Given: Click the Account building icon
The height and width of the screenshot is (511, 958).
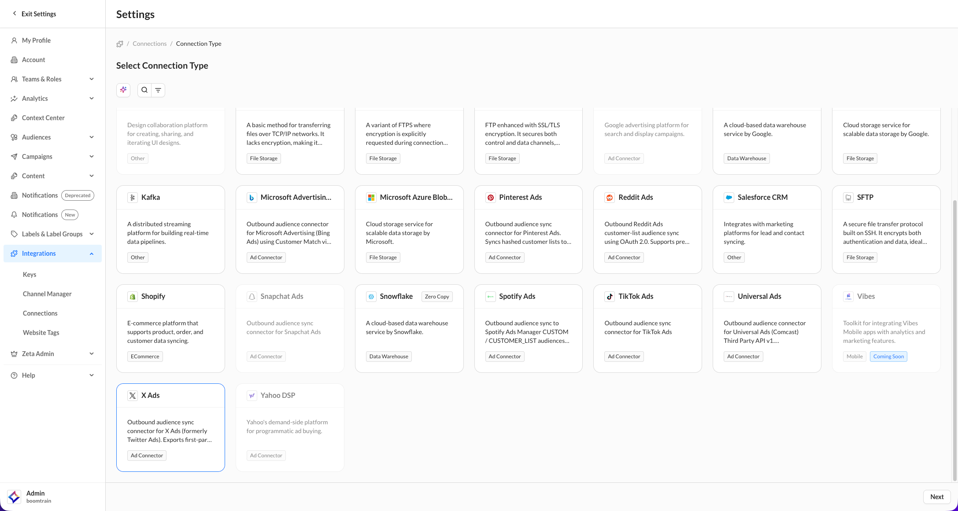Looking at the screenshot, I should click(x=14, y=60).
